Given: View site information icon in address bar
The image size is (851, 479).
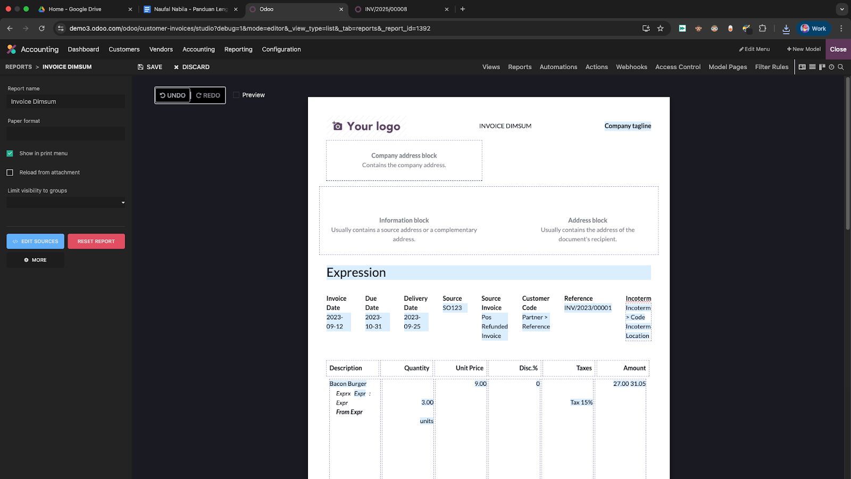Looking at the screenshot, I should tap(61, 28).
